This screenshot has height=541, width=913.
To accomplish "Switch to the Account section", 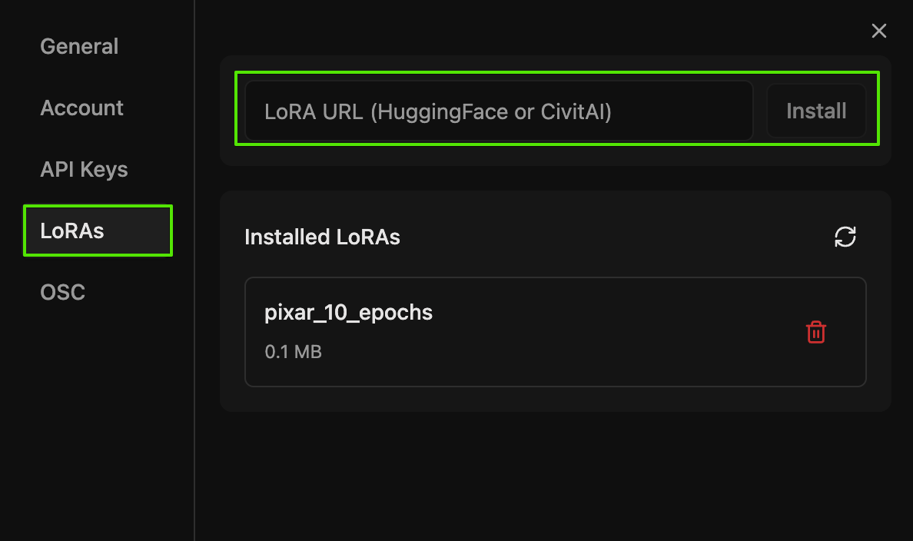I will [81, 108].
